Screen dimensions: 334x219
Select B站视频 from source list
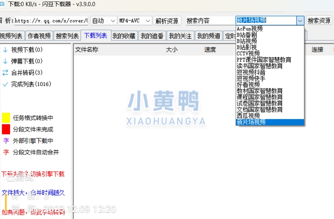[270, 41]
